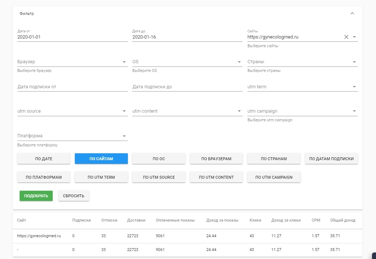376x259 pixels.
Task: Click 9061 in the gynecologmed.ru row
Action: (160, 236)
